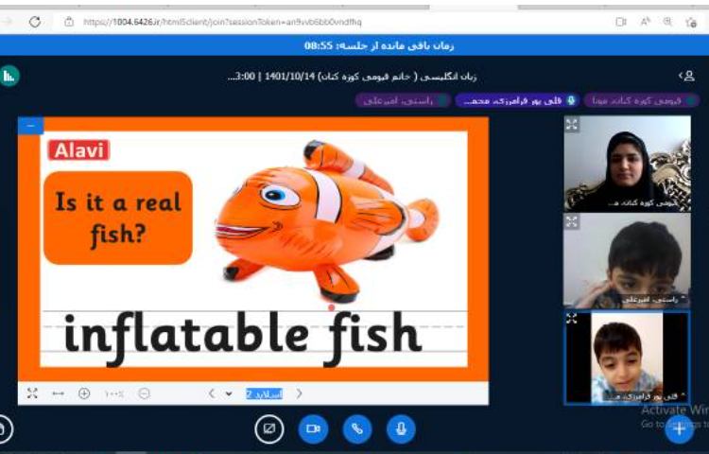709x454 pixels.
Task: Reload the page with the browser refresh icon
Action: [x=35, y=21]
